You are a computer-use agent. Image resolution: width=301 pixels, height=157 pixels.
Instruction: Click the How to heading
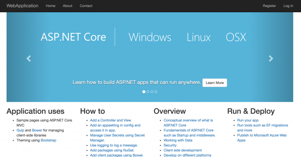click(x=93, y=111)
